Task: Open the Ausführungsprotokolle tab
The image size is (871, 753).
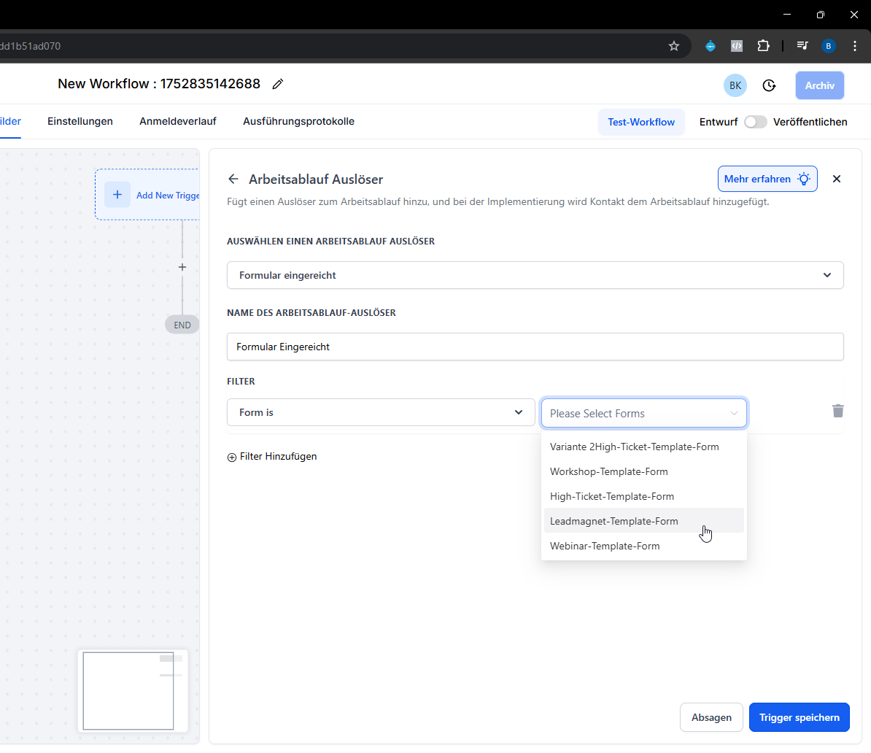Action: [x=298, y=121]
